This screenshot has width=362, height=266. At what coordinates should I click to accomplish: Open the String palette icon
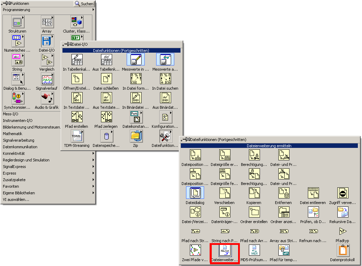[x=18, y=60]
